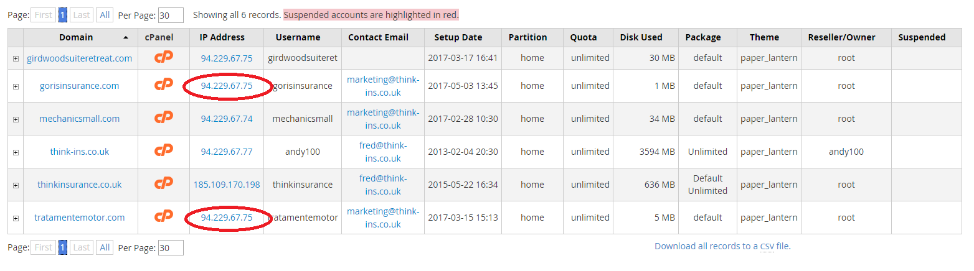Expand the gorisinsurance.com row details
Image resolution: width=974 pixels, height=271 pixels.
coord(16,86)
